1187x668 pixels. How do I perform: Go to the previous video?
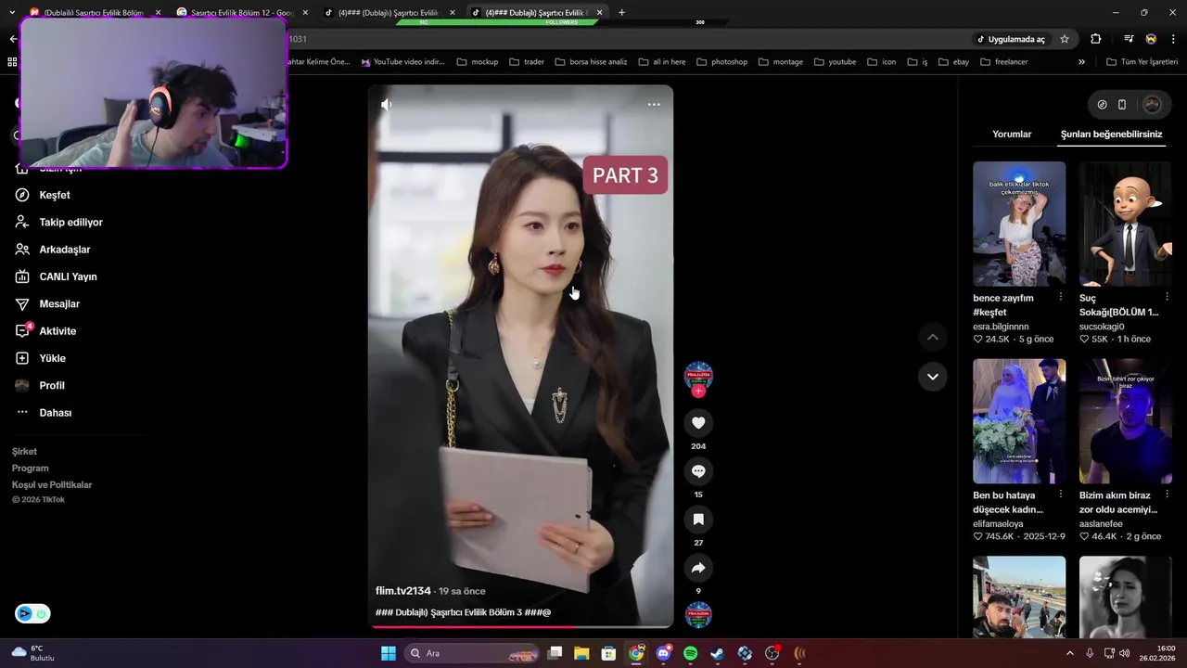[x=933, y=337]
